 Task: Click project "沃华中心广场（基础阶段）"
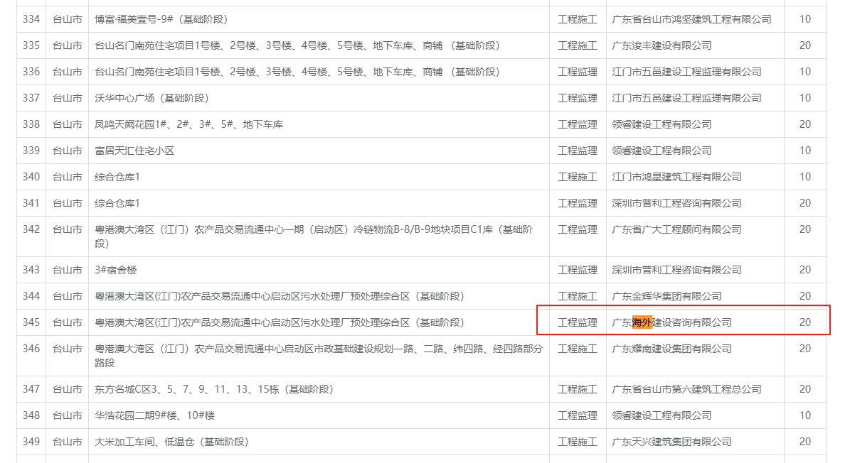pyautogui.click(x=152, y=98)
